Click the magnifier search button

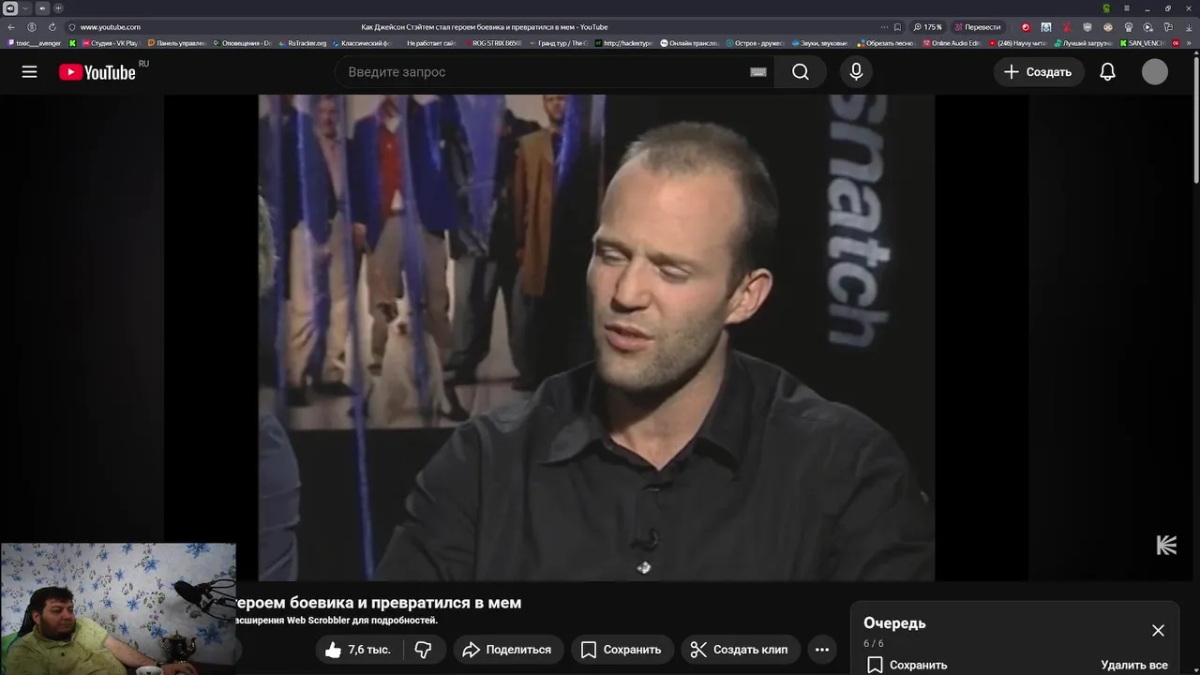coord(801,72)
